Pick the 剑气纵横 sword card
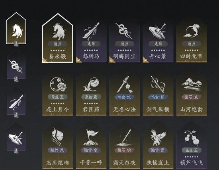The height and width of the screenshot is (170, 219). pos(158,94)
